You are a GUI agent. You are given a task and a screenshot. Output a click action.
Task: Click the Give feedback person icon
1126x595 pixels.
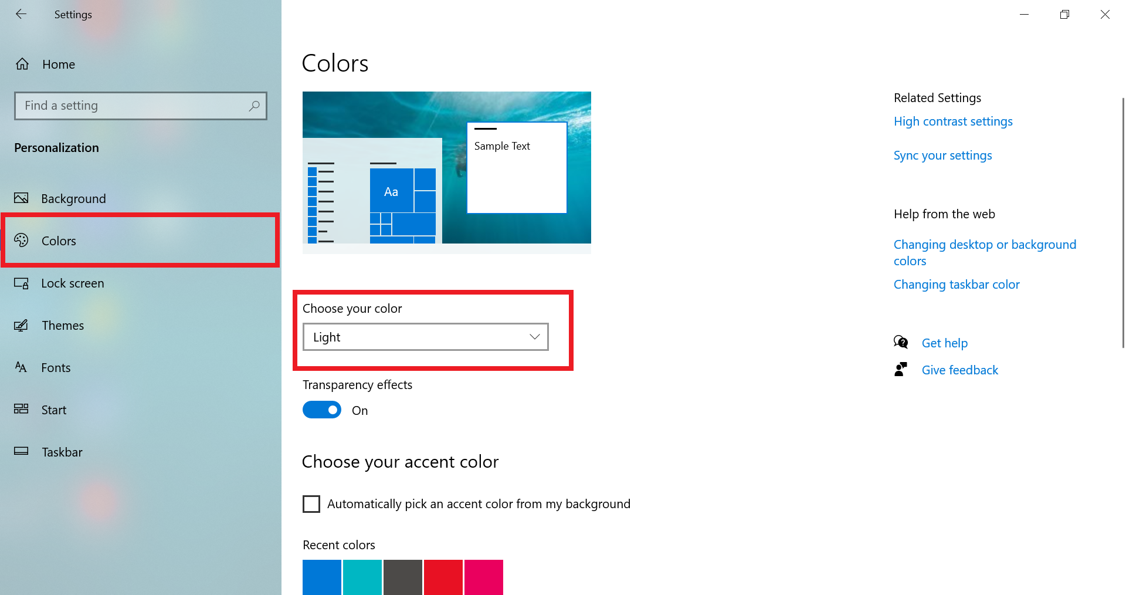[x=901, y=369]
